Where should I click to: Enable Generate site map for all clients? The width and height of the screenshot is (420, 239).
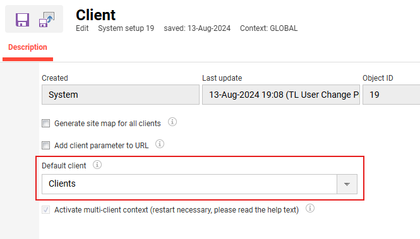[x=46, y=123]
